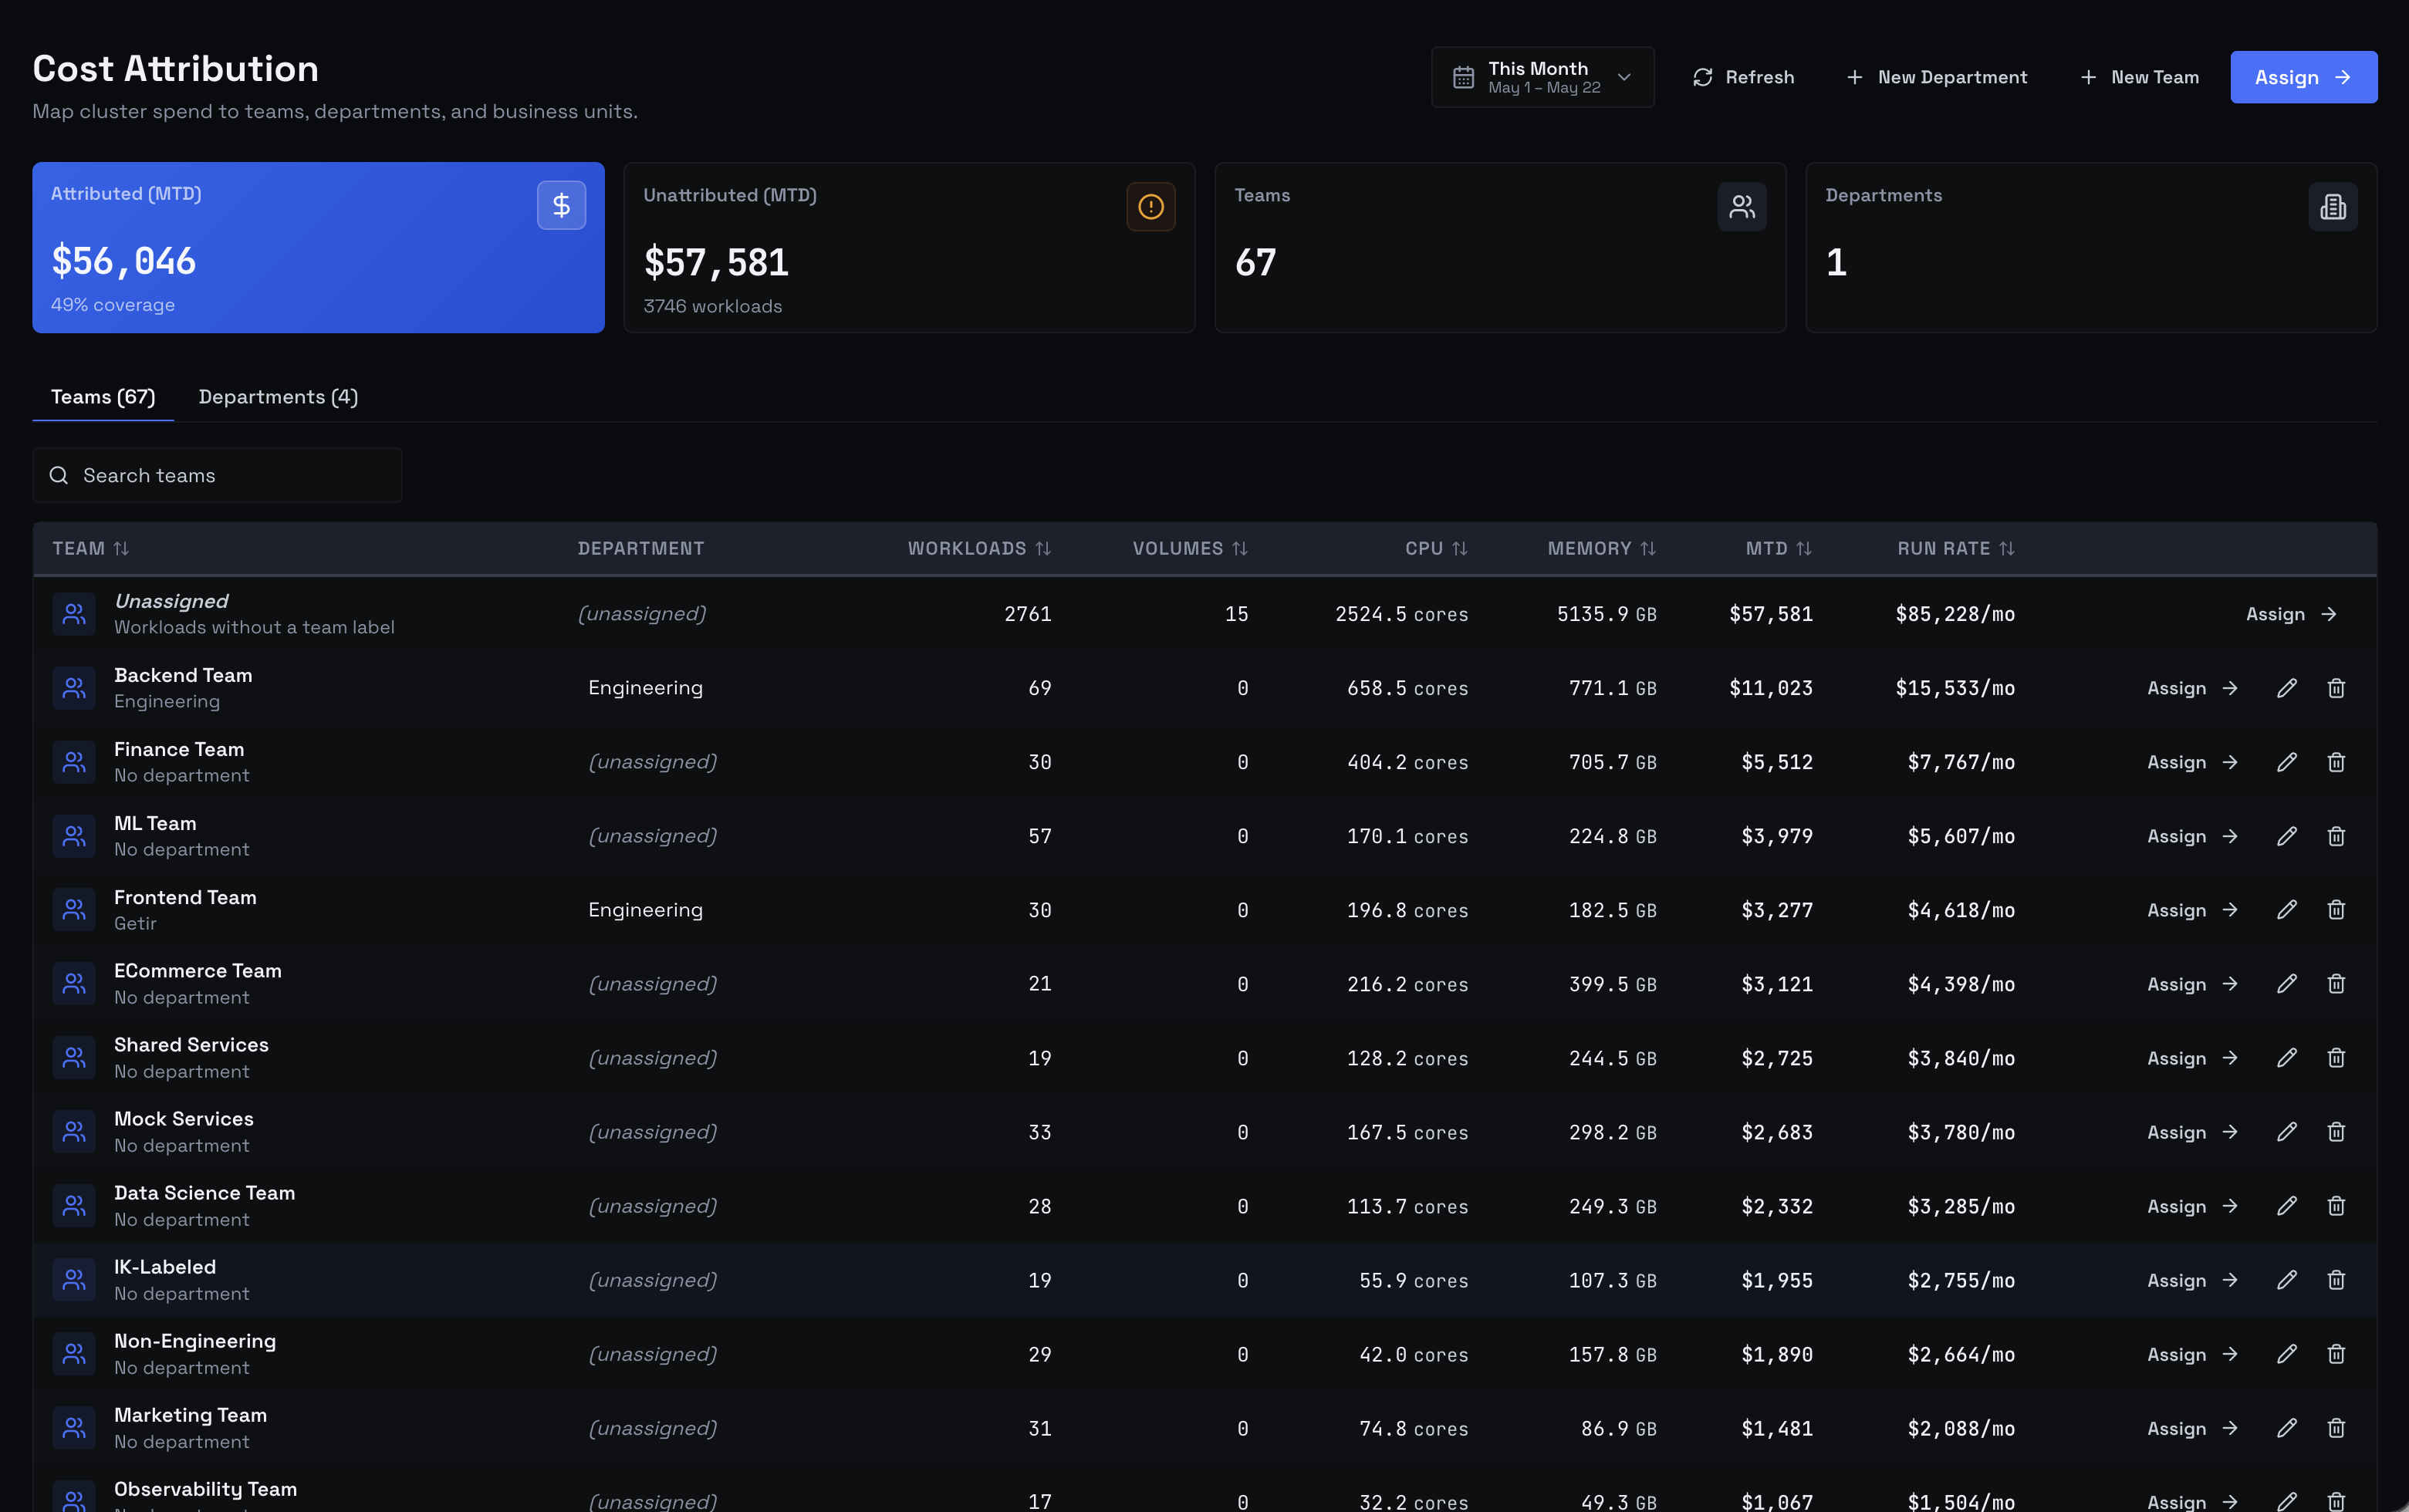This screenshot has height=1512, width=2409.
Task: Click the Attributed (MTD) summary card
Action: click(x=318, y=247)
